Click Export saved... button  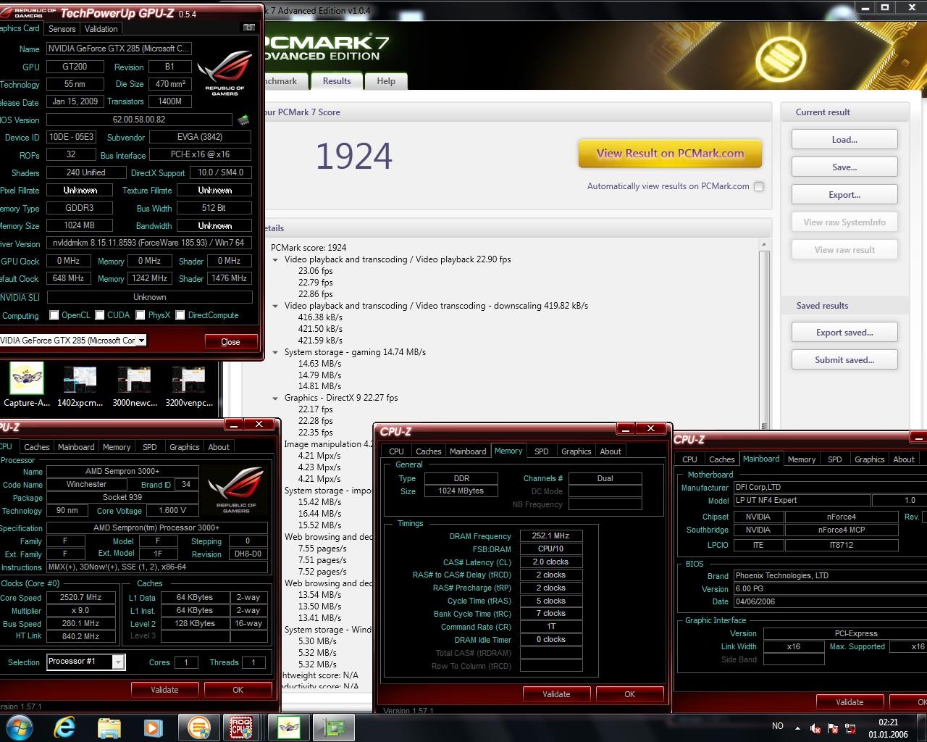(x=844, y=333)
